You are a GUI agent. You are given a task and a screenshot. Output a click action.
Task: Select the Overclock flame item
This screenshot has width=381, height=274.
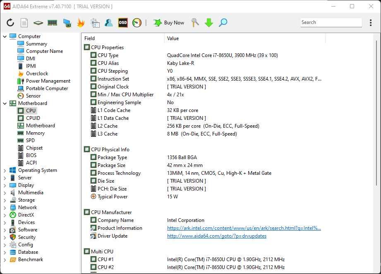pyautogui.click(x=37, y=74)
